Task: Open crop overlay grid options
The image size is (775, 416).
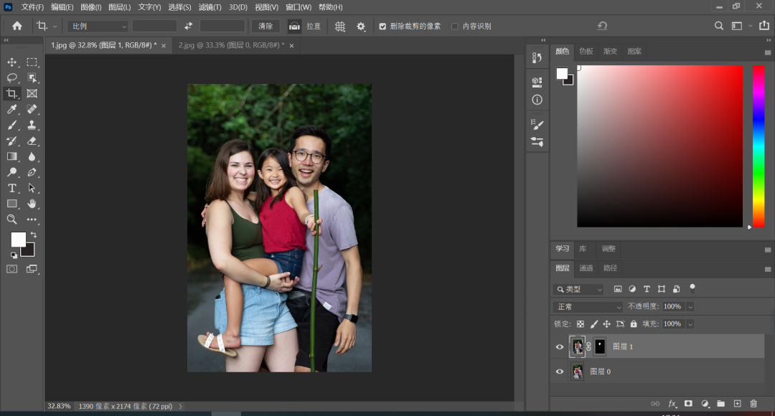Action: coord(340,27)
